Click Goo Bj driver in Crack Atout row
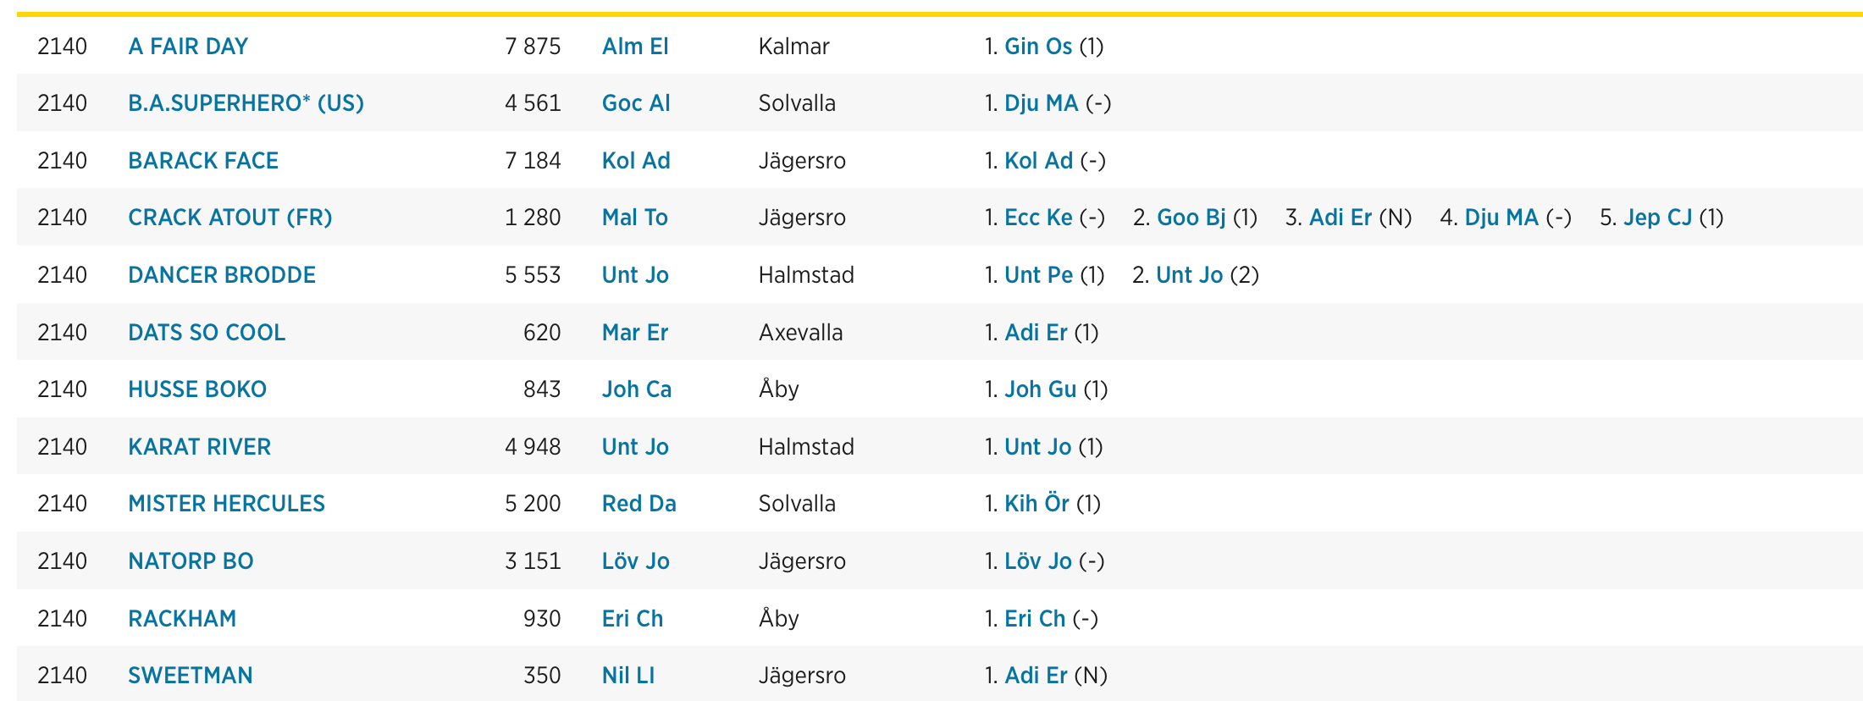The height and width of the screenshot is (701, 1863). pos(1191,218)
